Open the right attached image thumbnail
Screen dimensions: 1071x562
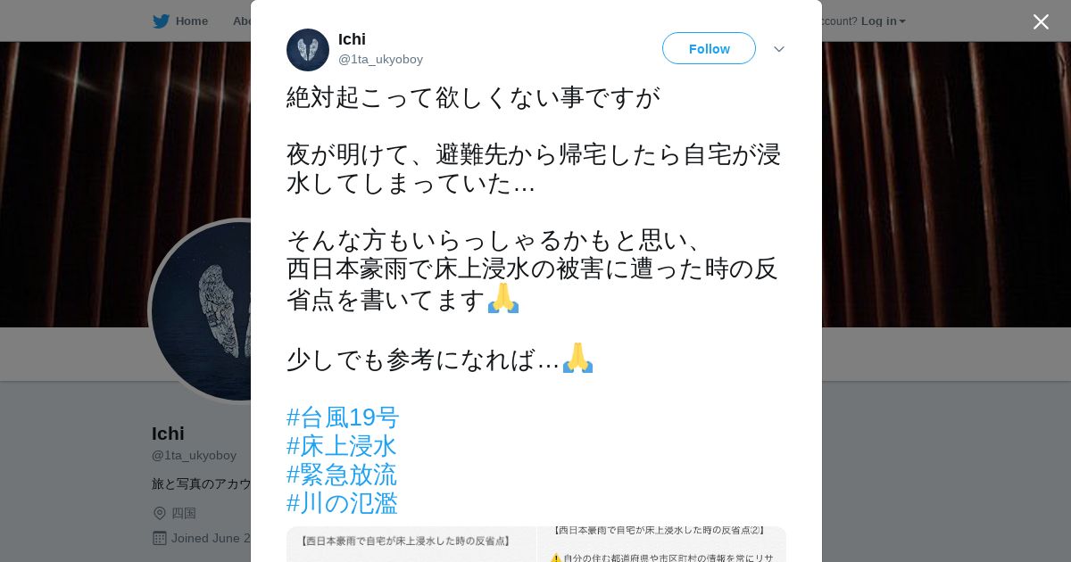[x=661, y=544]
